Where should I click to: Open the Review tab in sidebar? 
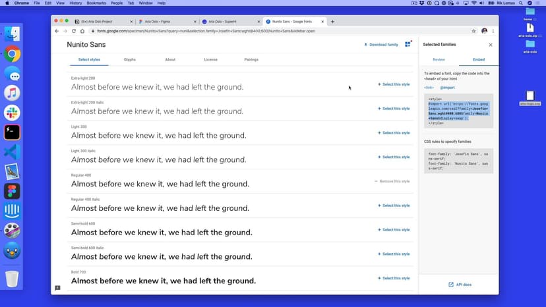(439, 60)
